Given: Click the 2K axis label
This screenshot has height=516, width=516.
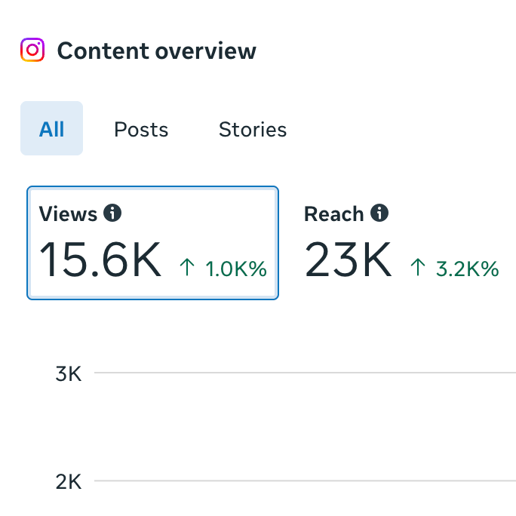Looking at the screenshot, I should [69, 482].
